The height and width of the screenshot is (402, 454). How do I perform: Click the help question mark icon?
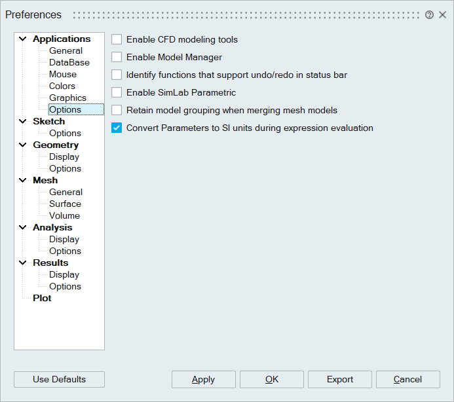429,15
